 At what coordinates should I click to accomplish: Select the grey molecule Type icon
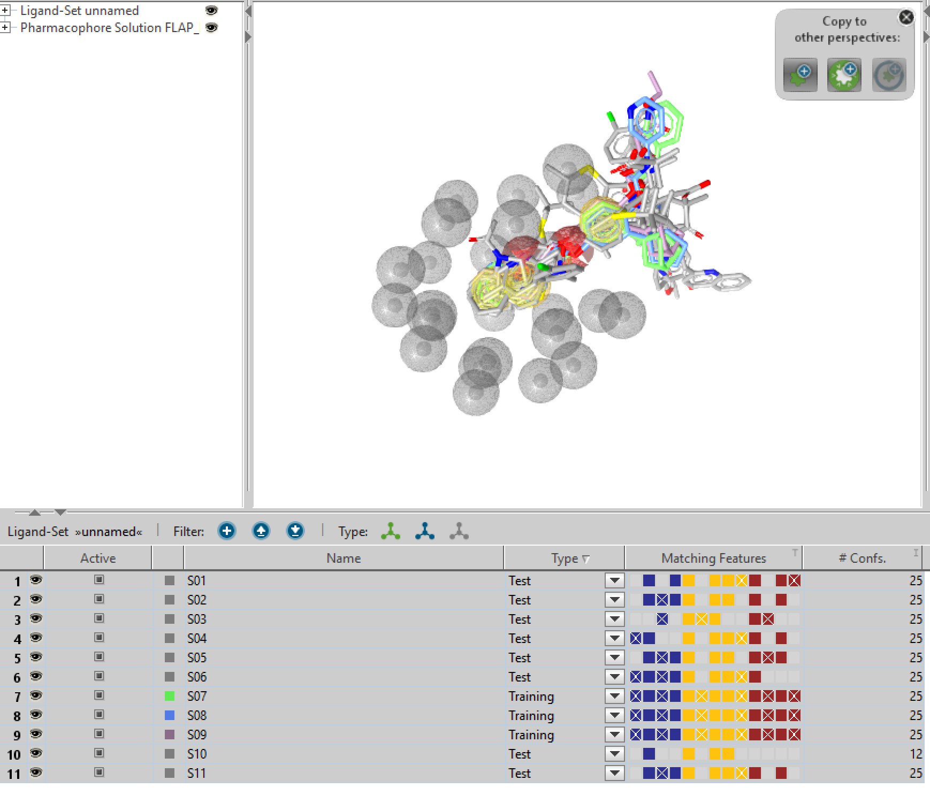[459, 531]
